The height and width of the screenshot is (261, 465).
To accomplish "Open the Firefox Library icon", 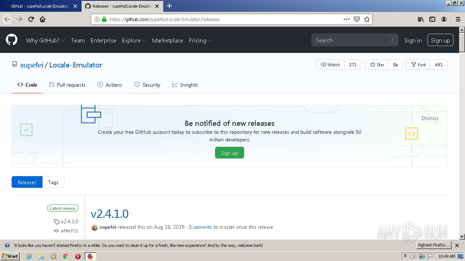I will click(x=421, y=19).
